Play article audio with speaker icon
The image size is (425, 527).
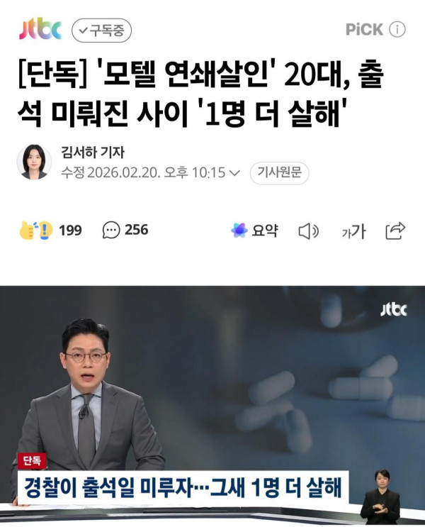tap(308, 231)
